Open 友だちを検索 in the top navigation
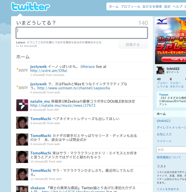186x192 pixels. 152,7
